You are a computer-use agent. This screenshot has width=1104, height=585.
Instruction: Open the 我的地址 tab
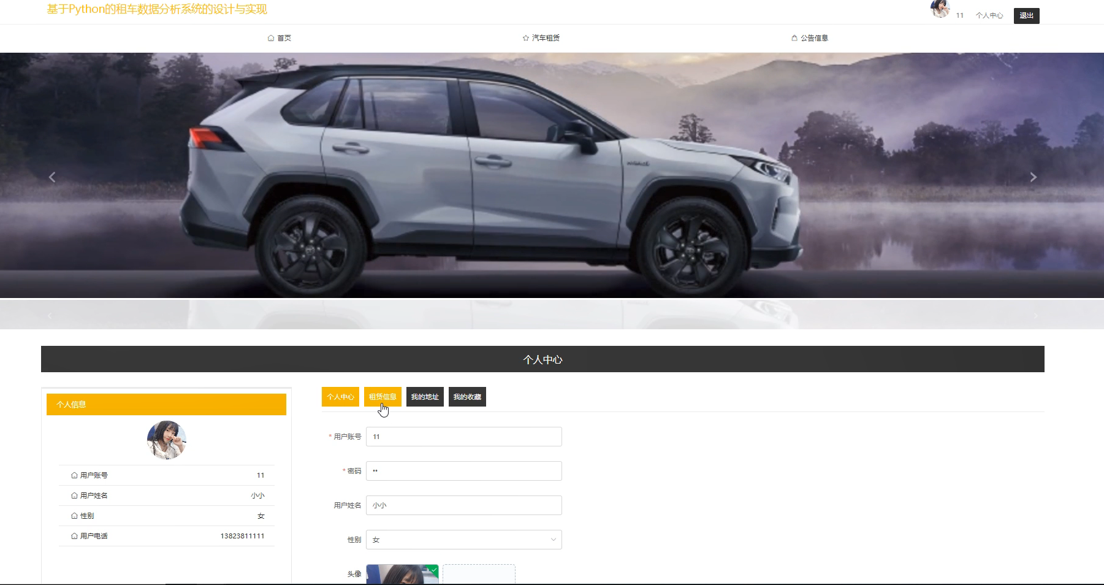425,397
